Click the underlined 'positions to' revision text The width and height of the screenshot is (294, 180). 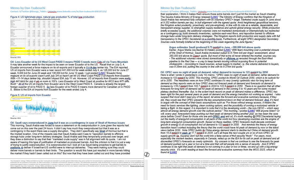click(17, 148)
